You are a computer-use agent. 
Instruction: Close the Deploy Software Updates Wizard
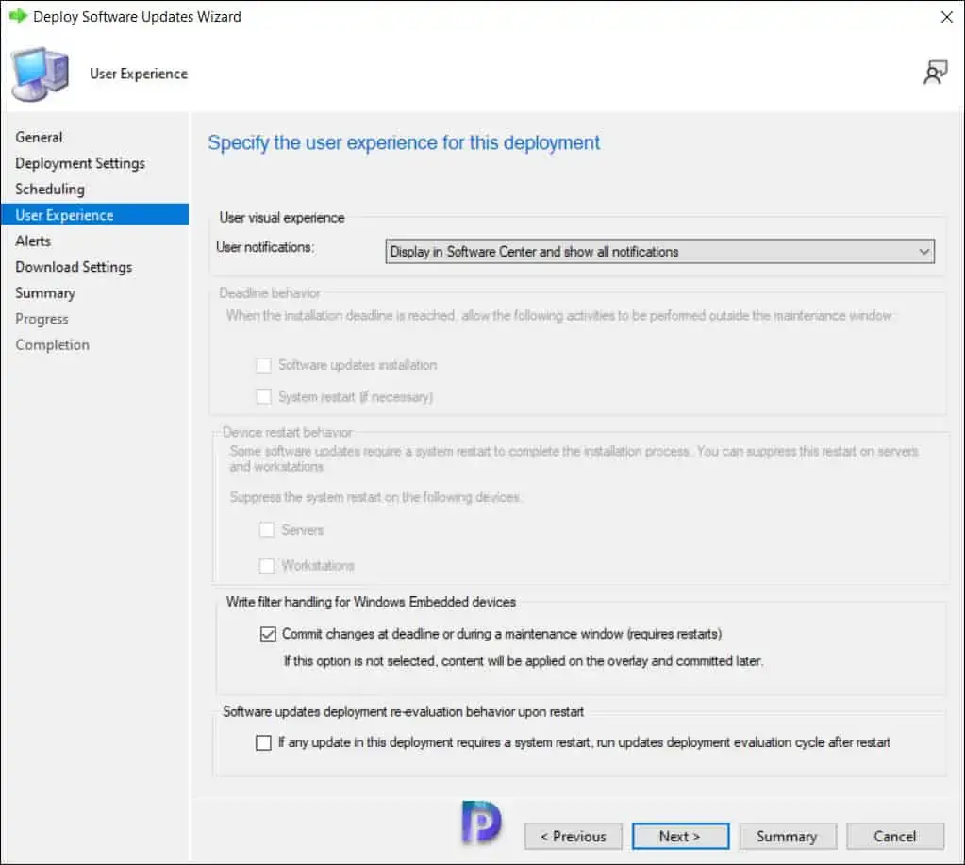pos(946,17)
